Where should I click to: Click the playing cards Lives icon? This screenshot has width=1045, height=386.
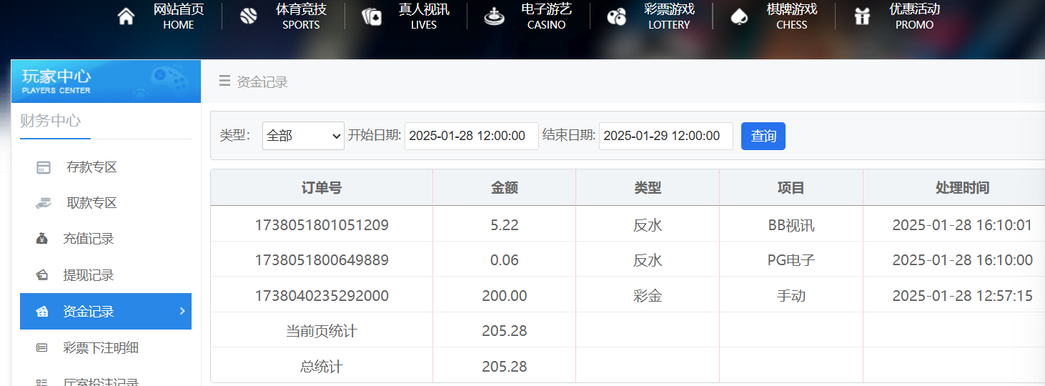pyautogui.click(x=372, y=16)
